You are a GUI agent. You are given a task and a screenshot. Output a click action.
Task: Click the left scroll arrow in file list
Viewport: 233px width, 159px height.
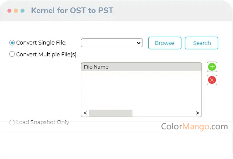click(x=85, y=113)
